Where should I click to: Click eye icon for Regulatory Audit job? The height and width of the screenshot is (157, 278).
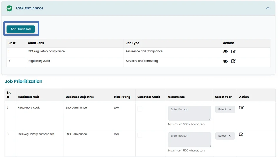225,61
